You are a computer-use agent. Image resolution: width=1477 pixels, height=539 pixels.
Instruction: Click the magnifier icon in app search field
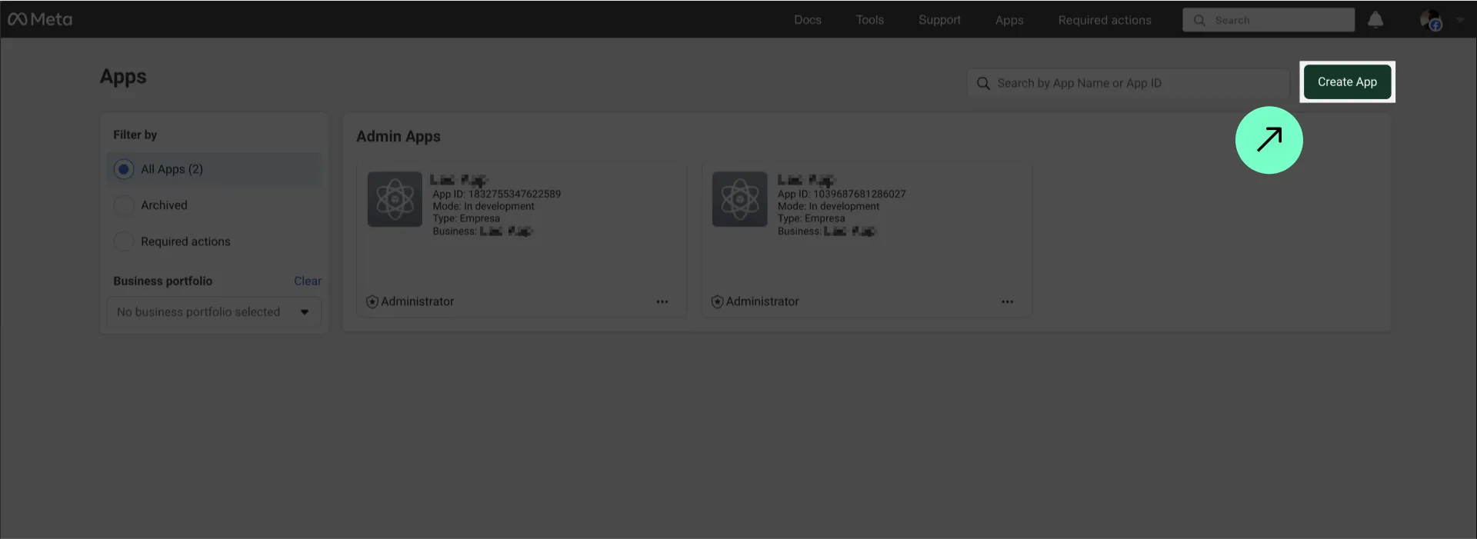click(x=983, y=83)
